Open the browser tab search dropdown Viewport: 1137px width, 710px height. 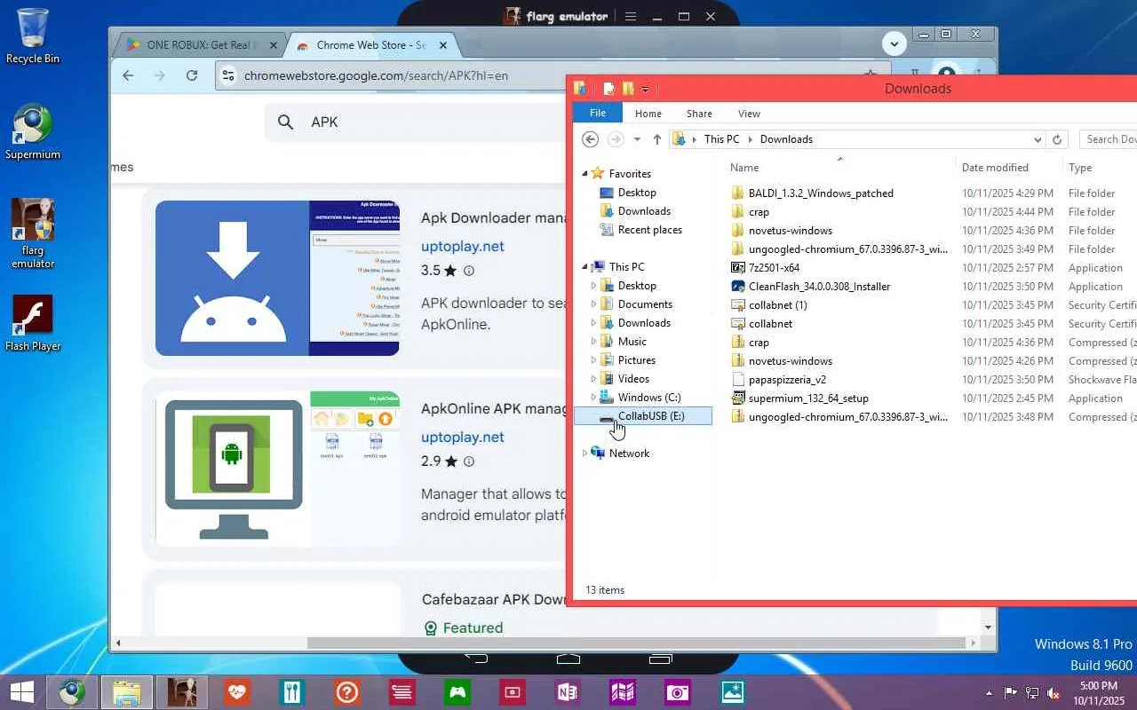pos(894,43)
